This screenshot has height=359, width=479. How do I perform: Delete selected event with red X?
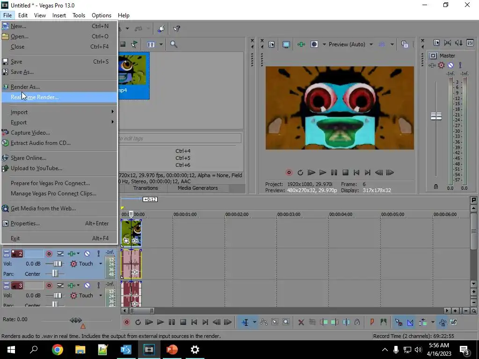(x=301, y=322)
